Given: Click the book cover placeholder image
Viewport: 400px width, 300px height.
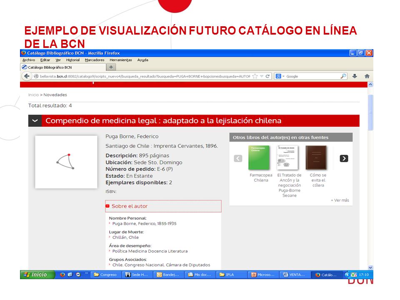Looking at the screenshot, I should pos(66,162).
